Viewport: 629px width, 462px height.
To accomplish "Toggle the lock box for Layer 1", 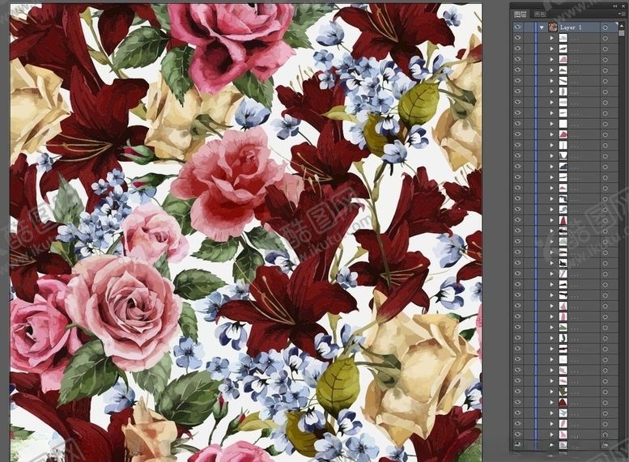I will (529, 27).
